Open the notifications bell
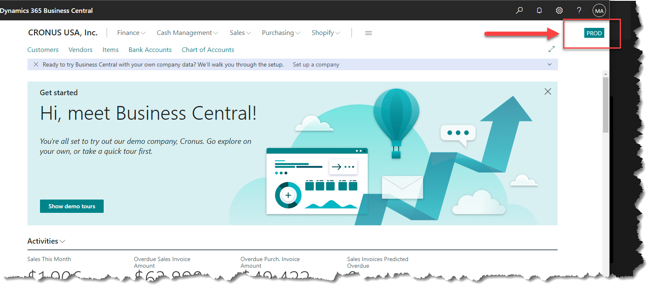 539,10
